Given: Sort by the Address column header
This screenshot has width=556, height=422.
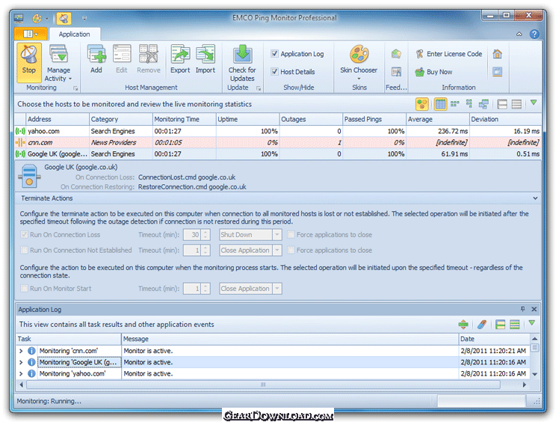Looking at the screenshot, I should (x=58, y=119).
